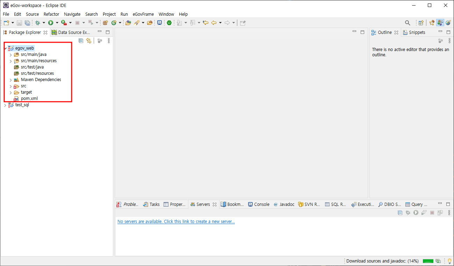Open the Back history dropdown arrow
The image size is (454, 266).
(220, 23)
